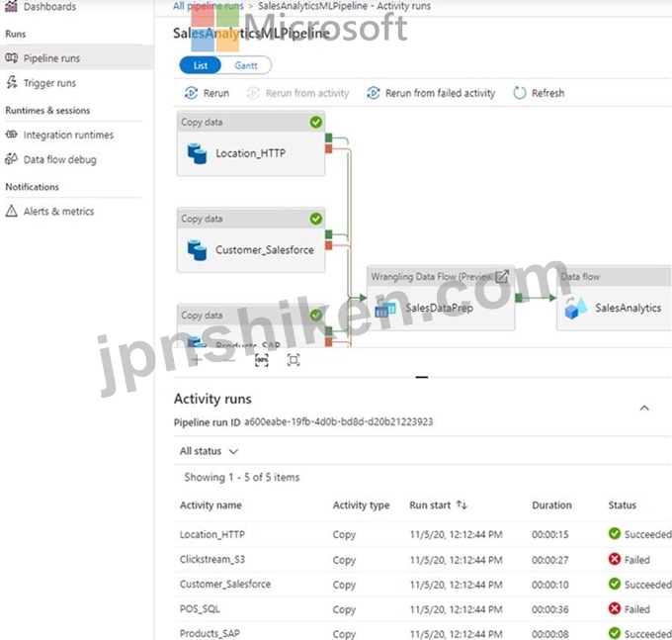Click Location_HTTP in activity runs table
672x640 pixels.
(212, 534)
